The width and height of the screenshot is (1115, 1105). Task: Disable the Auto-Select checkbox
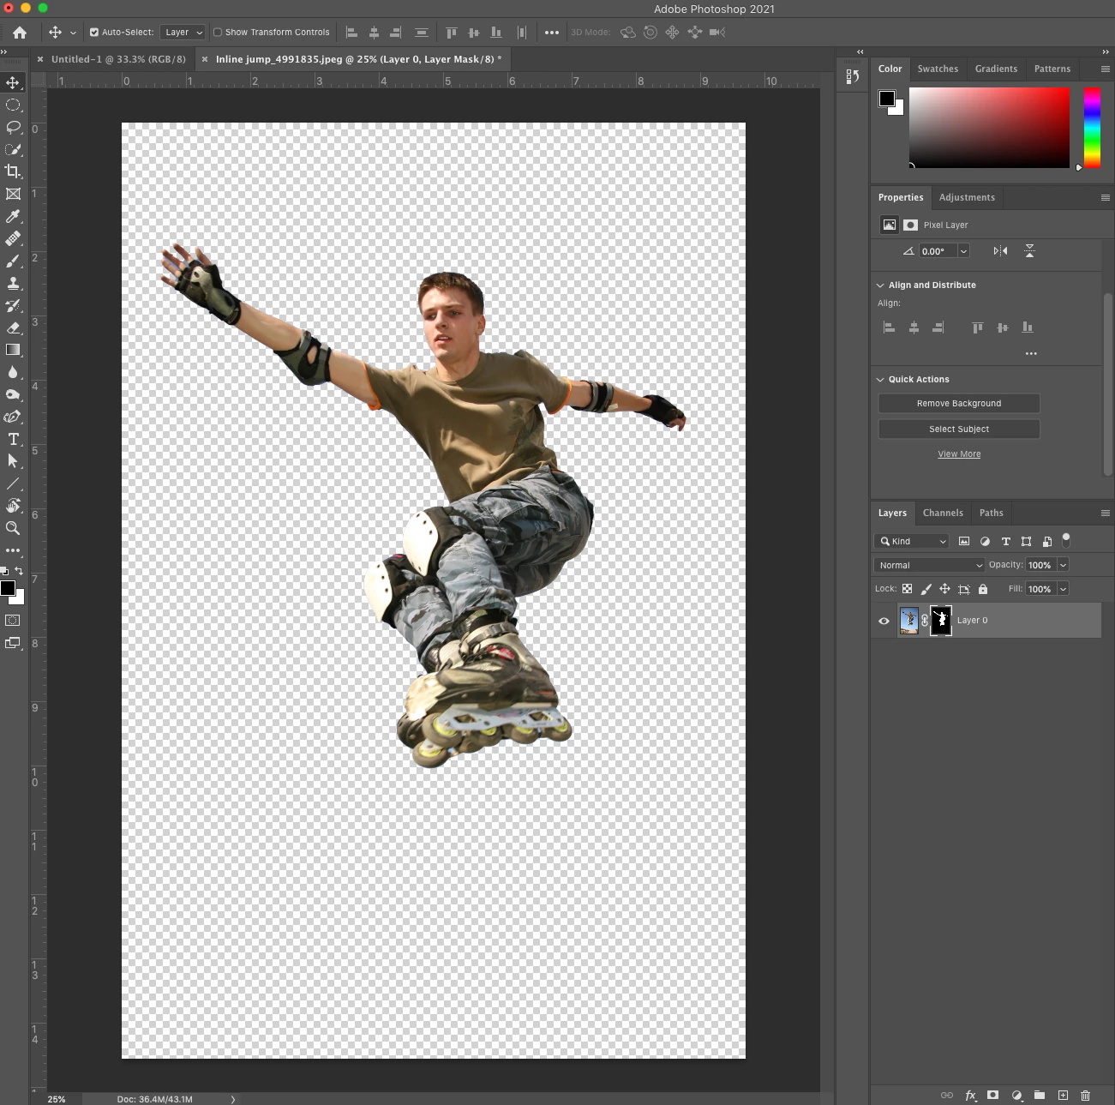point(94,33)
